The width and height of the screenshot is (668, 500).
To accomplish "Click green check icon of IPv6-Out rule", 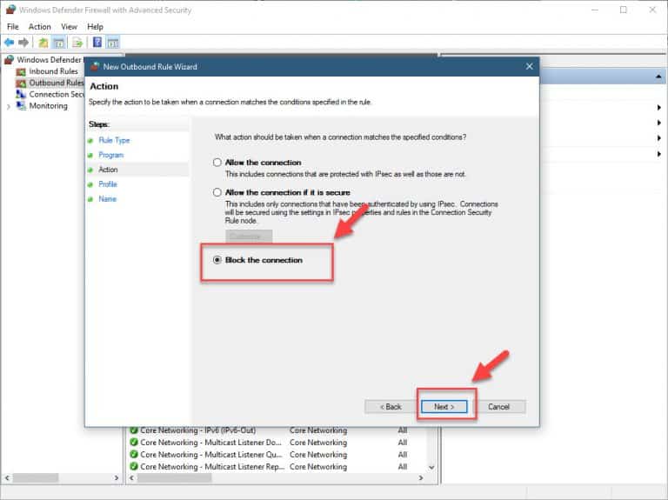I will (x=134, y=430).
